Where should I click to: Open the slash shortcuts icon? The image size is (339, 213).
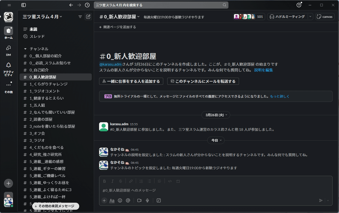click(158, 200)
